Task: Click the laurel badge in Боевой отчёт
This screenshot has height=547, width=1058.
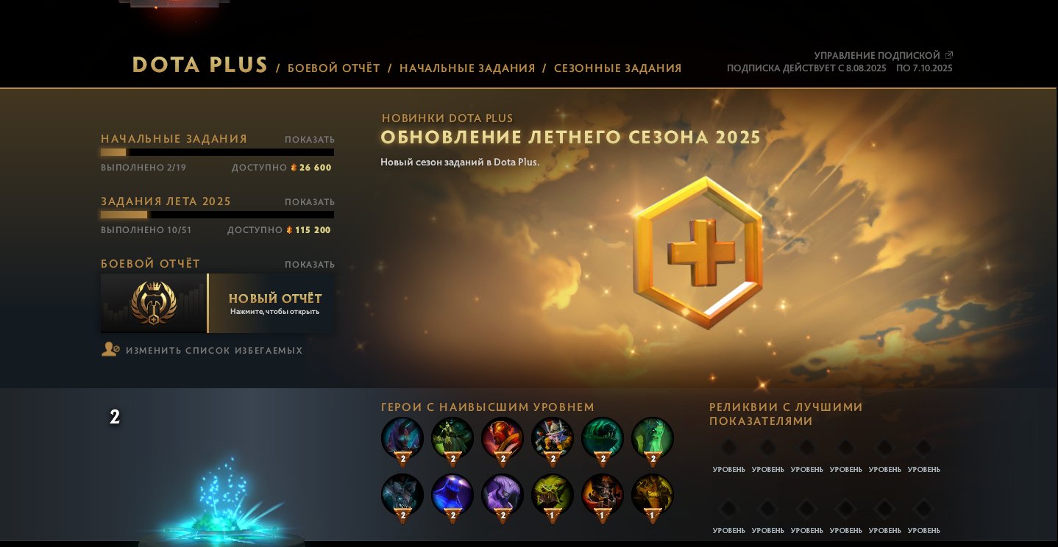Action: tap(154, 303)
